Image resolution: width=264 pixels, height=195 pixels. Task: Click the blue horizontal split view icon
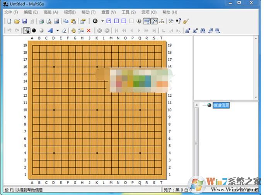pyautogui.click(x=124, y=21)
